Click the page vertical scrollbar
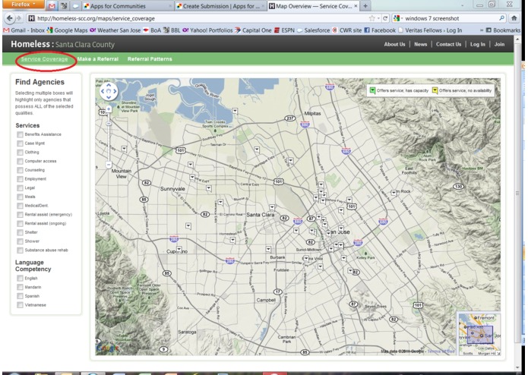528x375 pixels. pos(517,194)
